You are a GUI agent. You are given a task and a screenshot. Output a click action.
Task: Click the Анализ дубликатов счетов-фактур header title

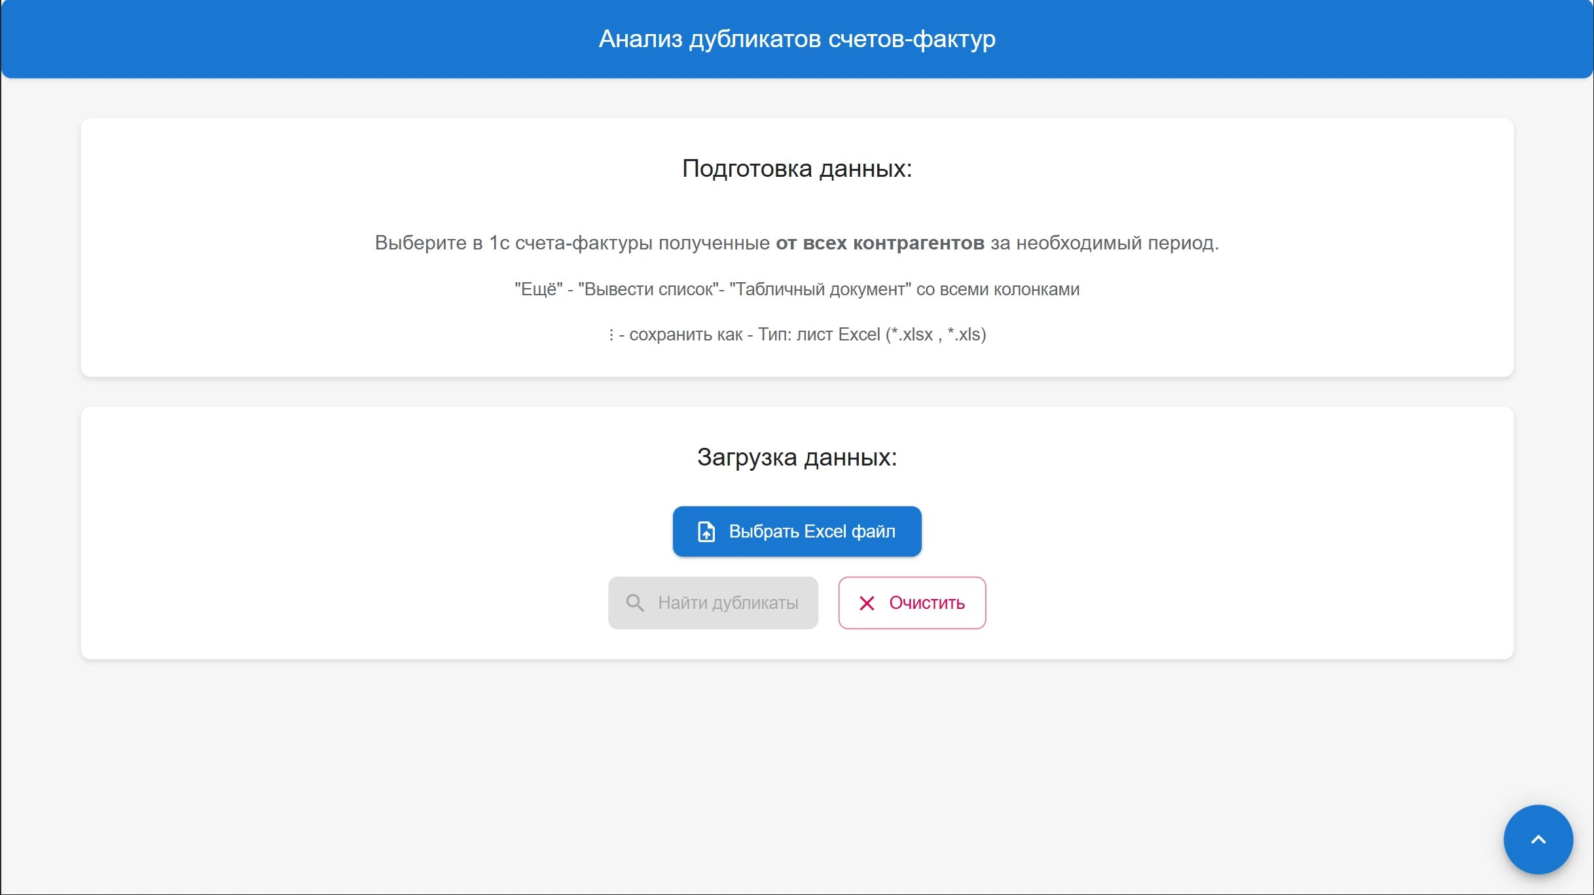797,39
